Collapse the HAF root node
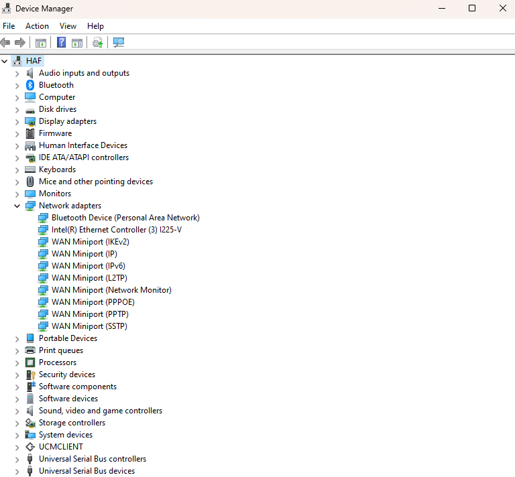This screenshot has height=477, width=515. pyautogui.click(x=4, y=61)
